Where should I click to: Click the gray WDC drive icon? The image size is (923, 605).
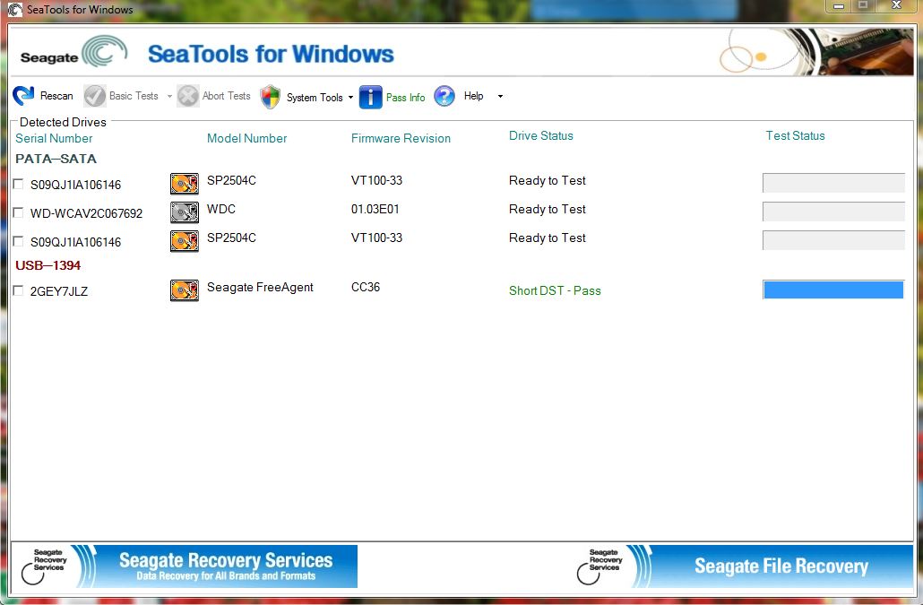185,212
